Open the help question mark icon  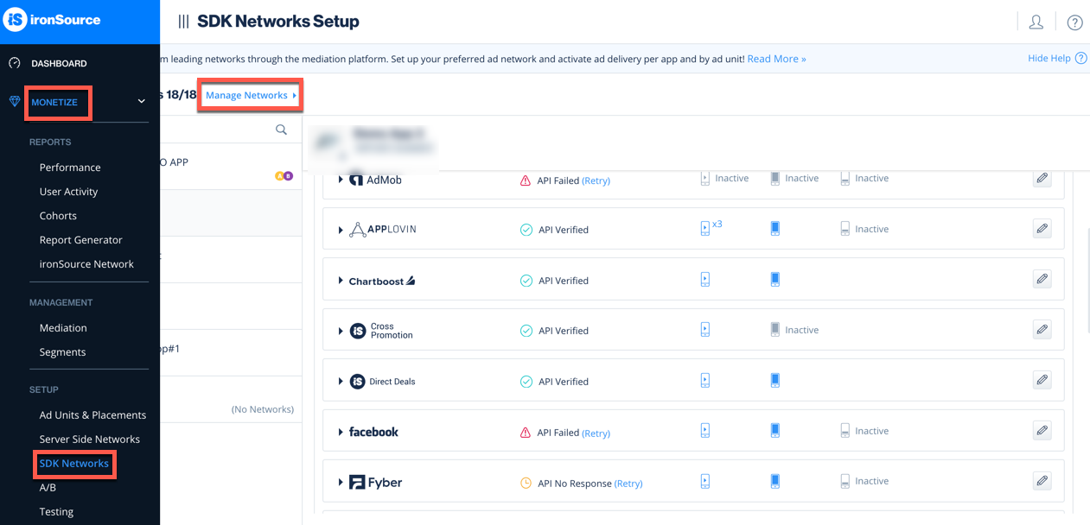(x=1074, y=22)
